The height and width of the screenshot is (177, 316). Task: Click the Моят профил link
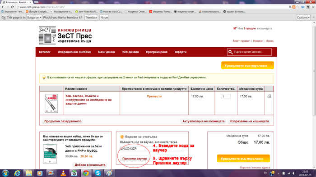pos(242,41)
